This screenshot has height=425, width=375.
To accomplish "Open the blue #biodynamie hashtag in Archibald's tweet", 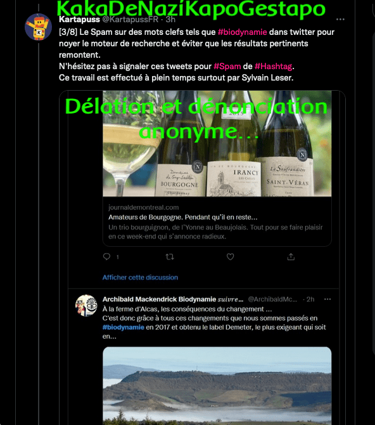I will click(123, 327).
